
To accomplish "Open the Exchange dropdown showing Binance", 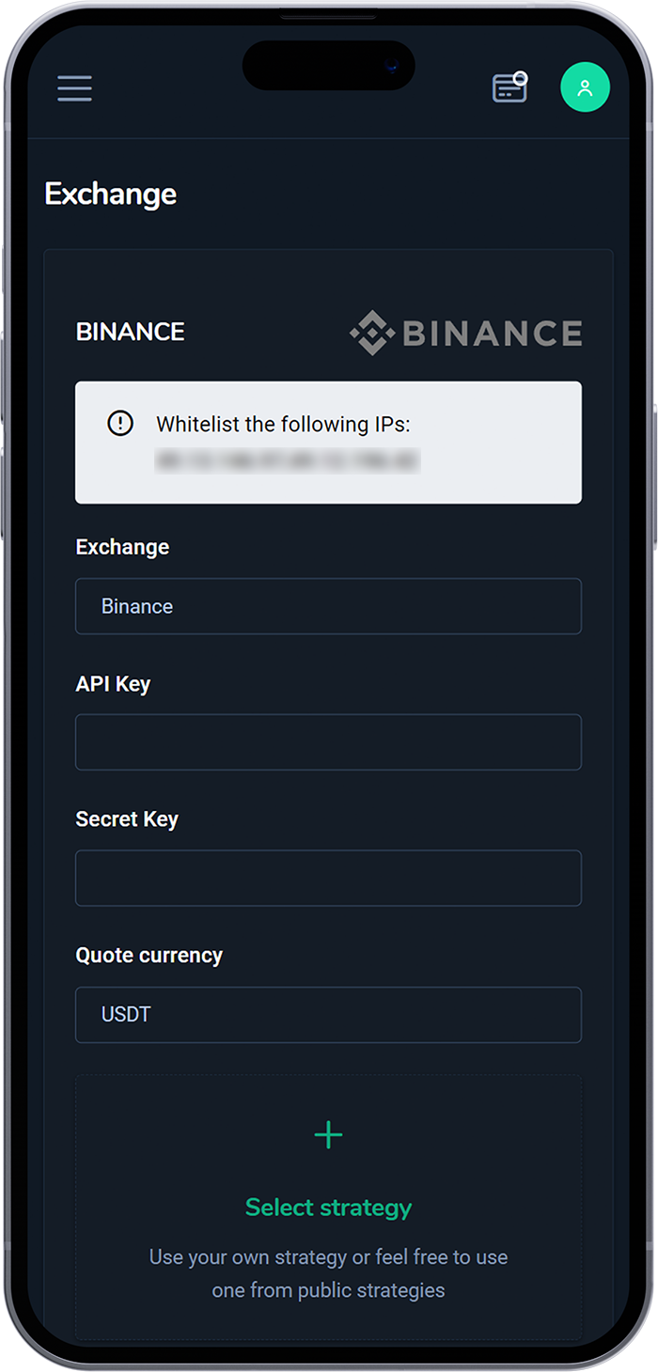I will [328, 606].
